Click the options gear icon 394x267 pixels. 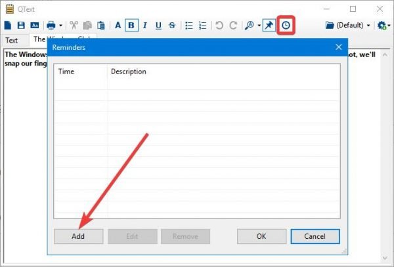pos(382,26)
